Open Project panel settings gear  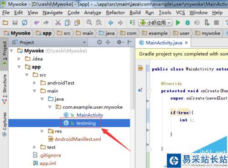pyautogui.click(x=120, y=42)
